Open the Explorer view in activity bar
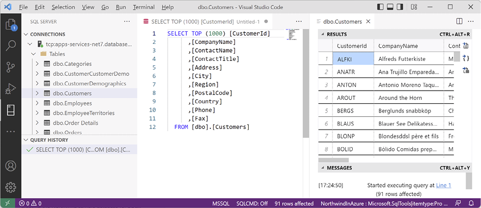 pyautogui.click(x=11, y=25)
